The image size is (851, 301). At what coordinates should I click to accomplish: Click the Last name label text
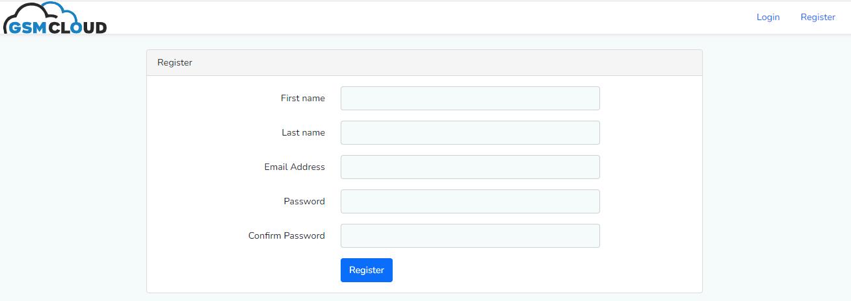pos(303,133)
